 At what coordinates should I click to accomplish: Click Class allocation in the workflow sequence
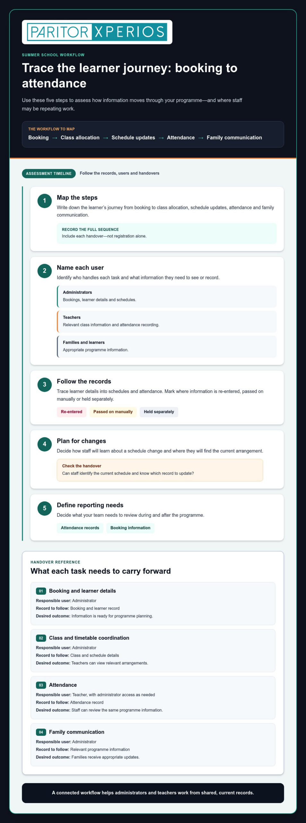tap(80, 138)
